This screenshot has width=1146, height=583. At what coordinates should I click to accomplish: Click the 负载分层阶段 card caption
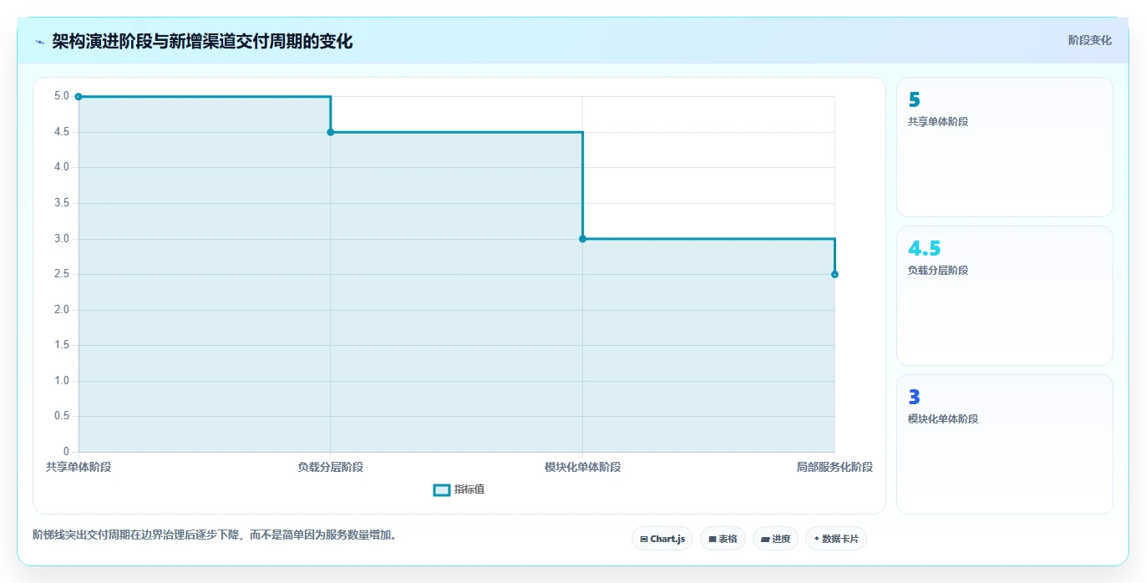pos(938,271)
